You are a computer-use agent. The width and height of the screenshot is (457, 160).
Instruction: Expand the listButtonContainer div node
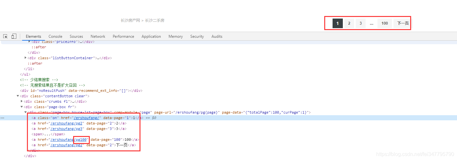pyautogui.click(x=26, y=58)
